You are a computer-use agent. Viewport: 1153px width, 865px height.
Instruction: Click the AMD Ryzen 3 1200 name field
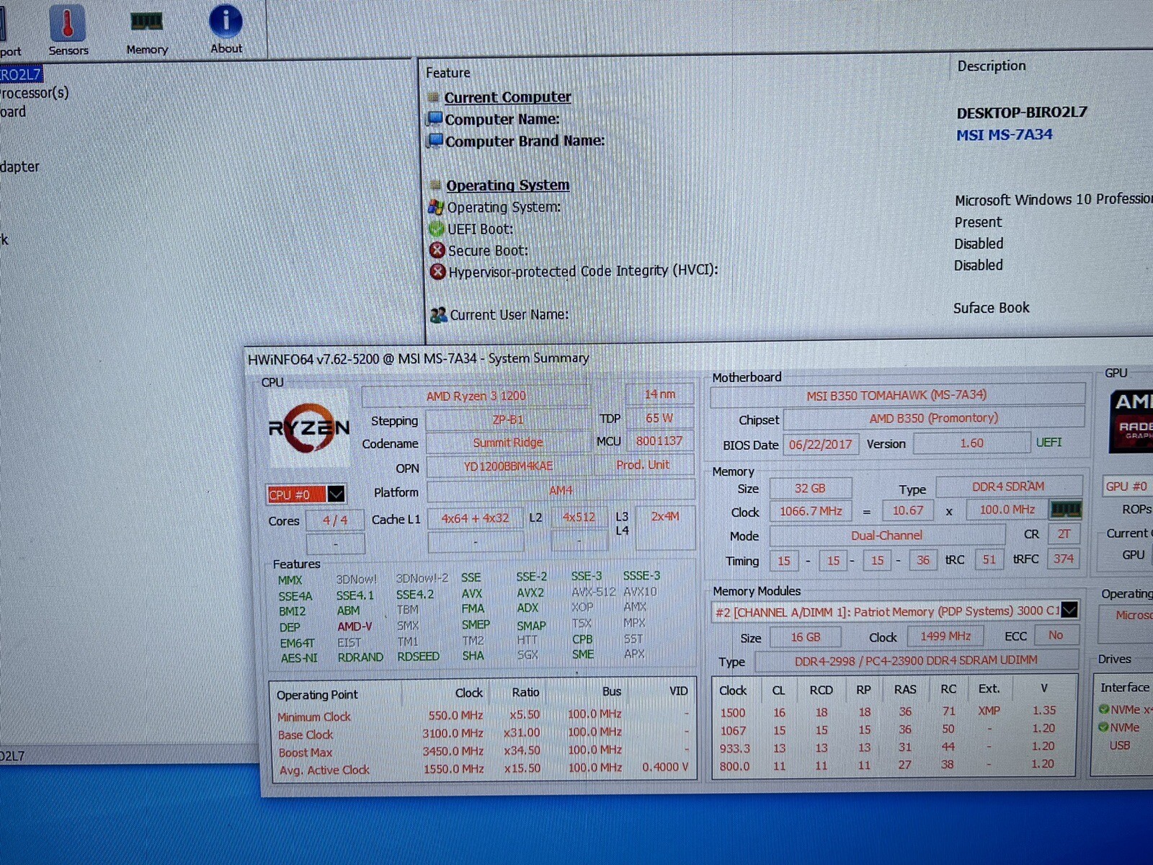476,396
